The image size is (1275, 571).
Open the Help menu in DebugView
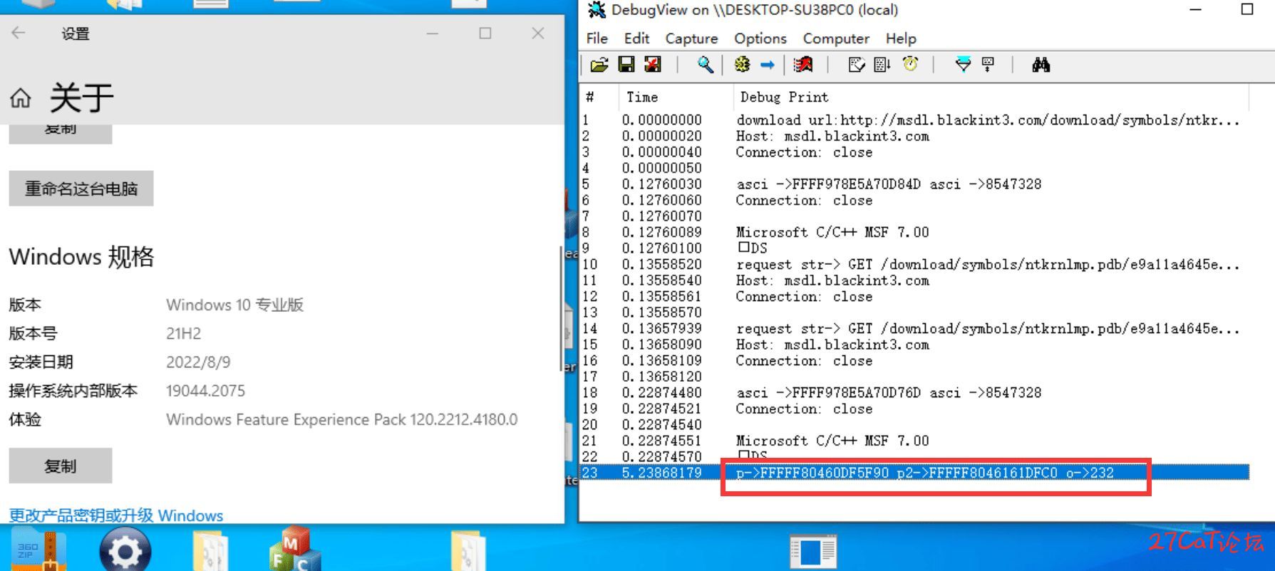click(x=901, y=38)
